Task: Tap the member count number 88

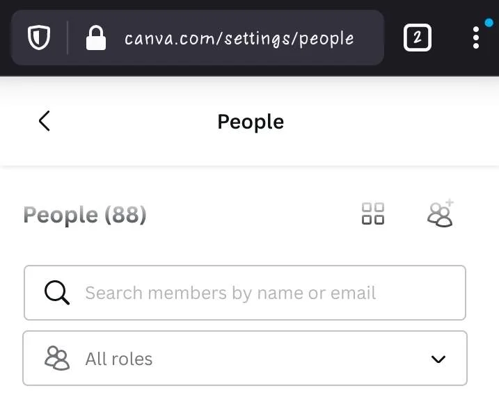Action: [x=125, y=215]
